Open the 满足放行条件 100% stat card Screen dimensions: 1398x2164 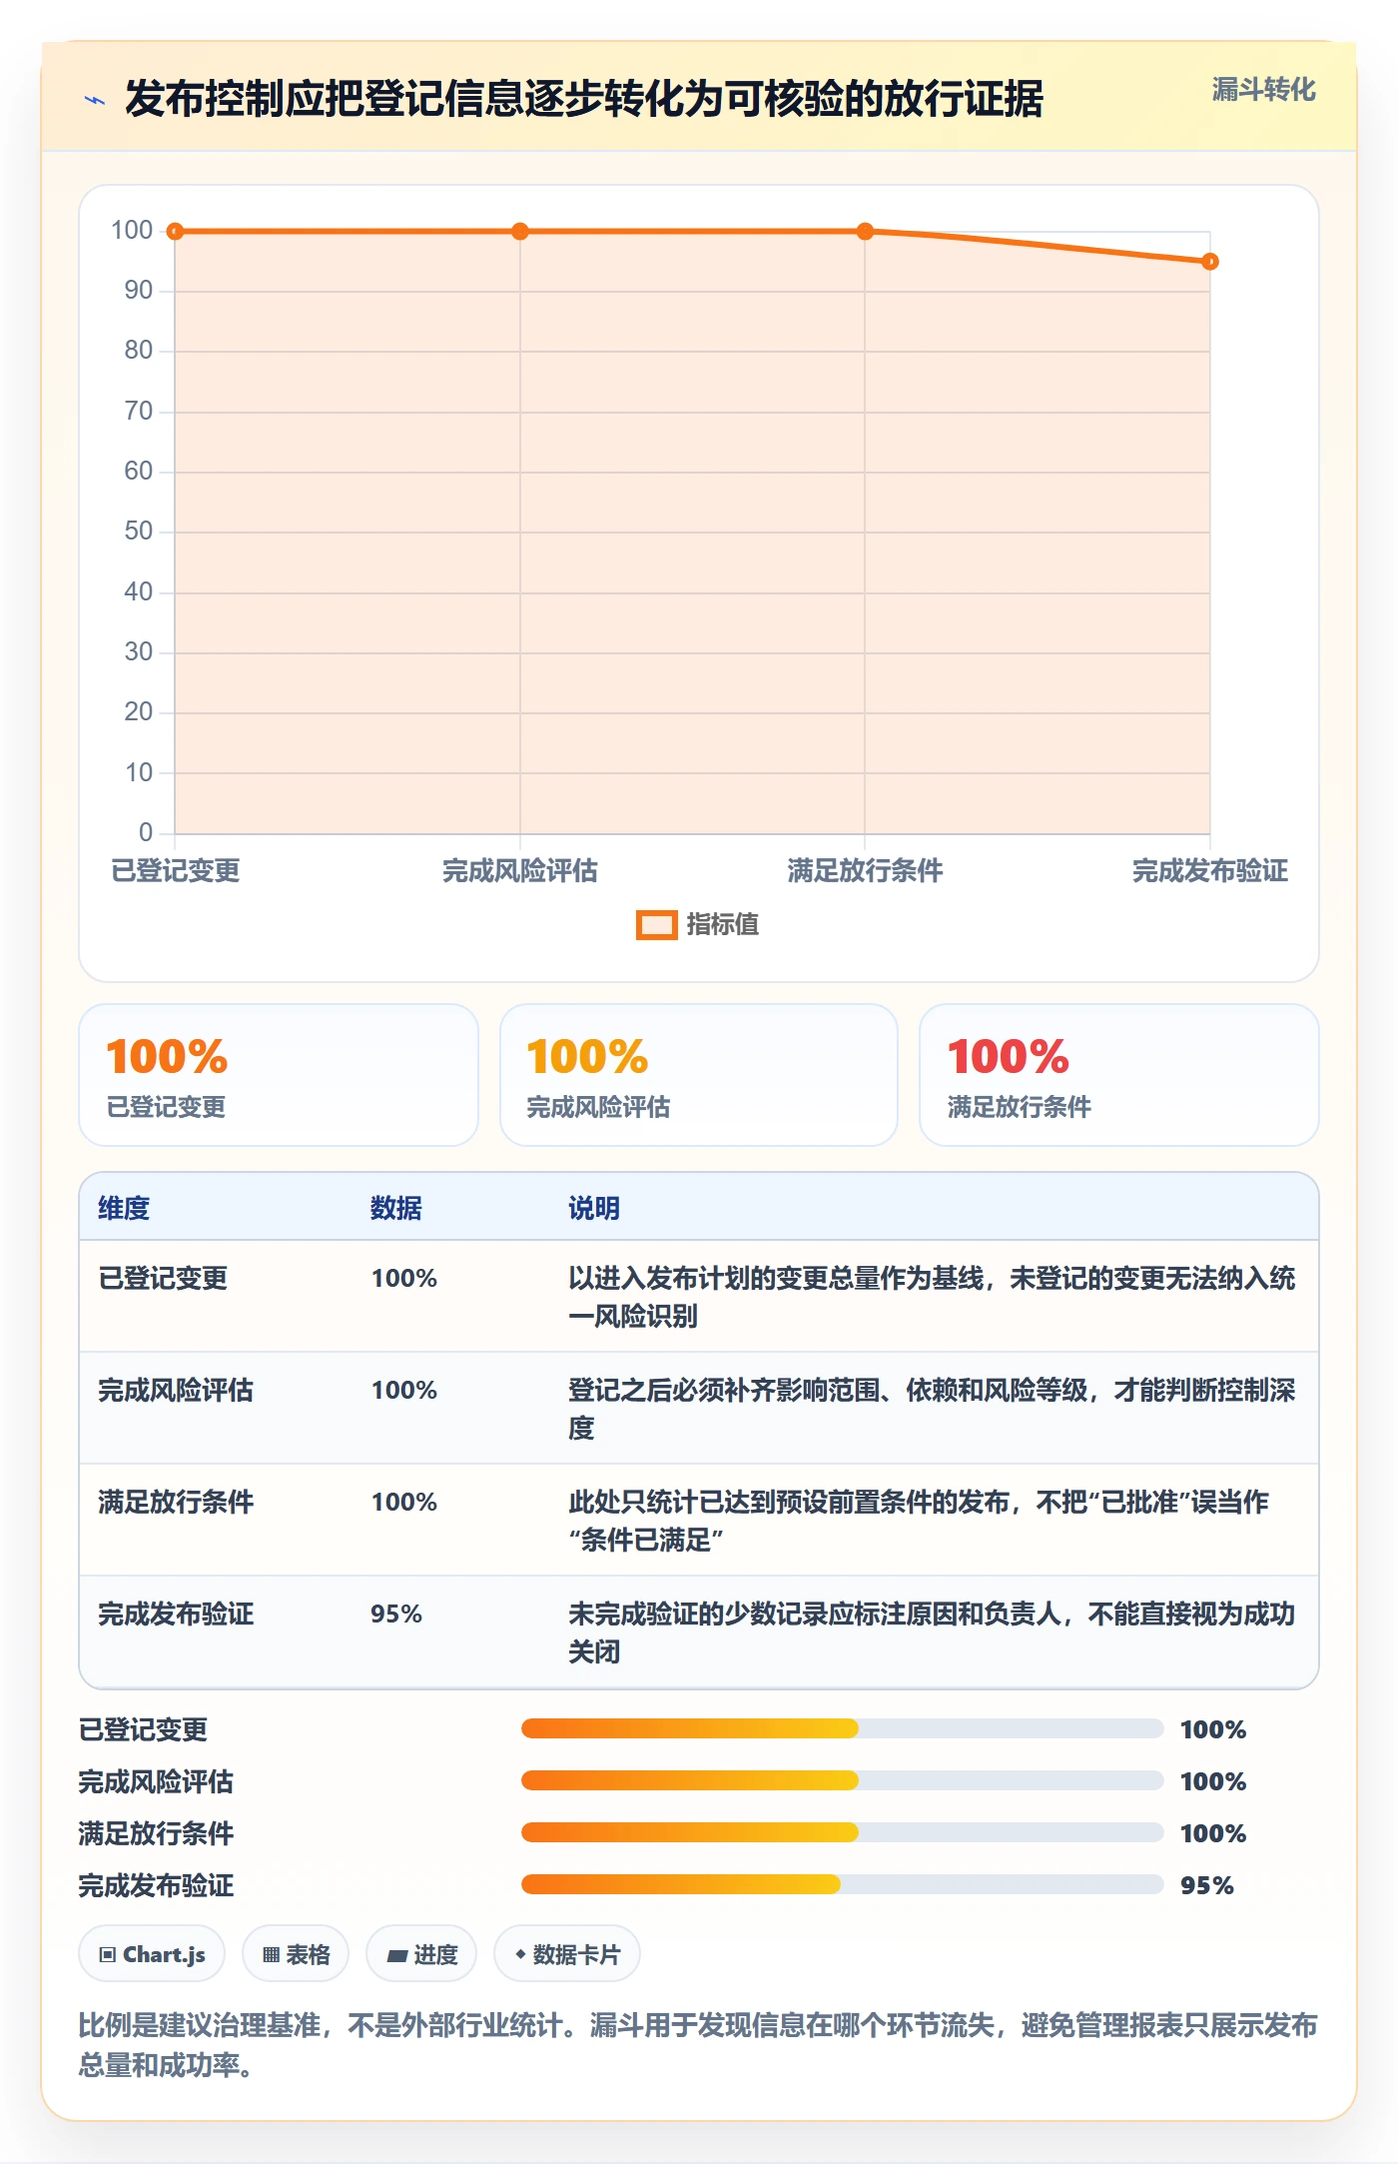[1119, 1075]
